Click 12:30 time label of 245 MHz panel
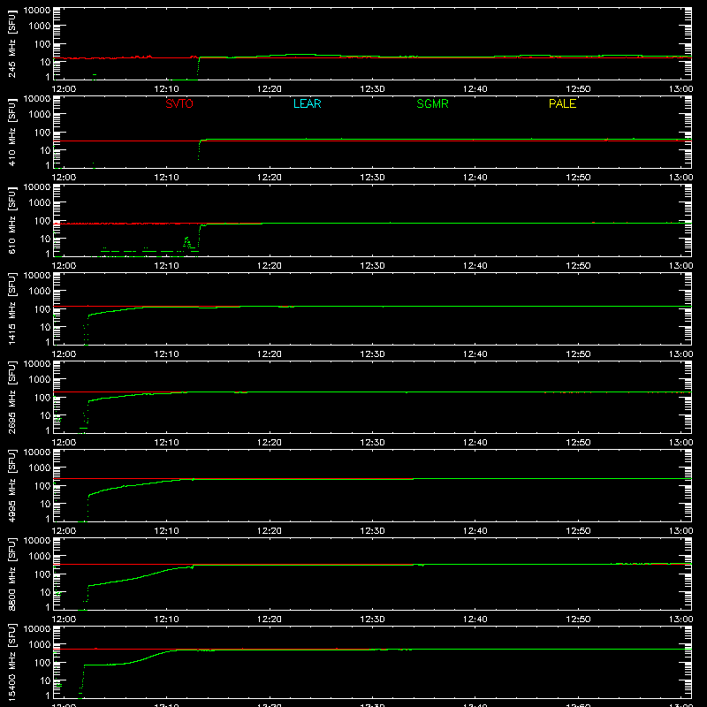The image size is (707, 707). pos(372,89)
